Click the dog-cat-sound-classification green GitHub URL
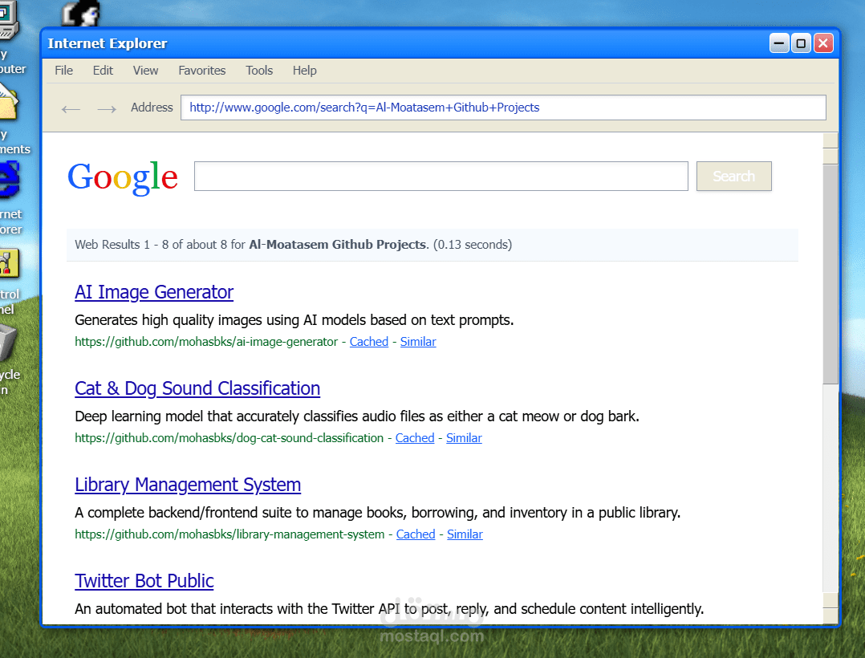 click(x=229, y=438)
